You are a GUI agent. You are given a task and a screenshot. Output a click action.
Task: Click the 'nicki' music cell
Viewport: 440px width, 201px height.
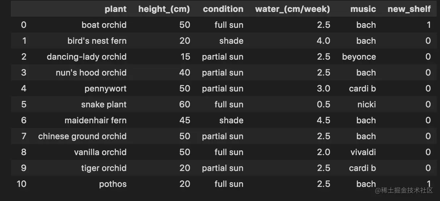click(367, 104)
